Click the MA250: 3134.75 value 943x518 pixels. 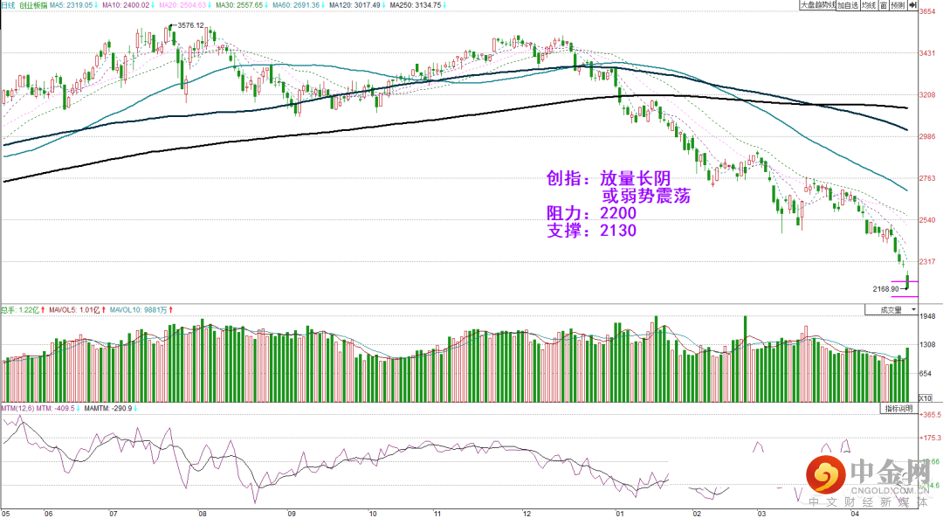(x=416, y=5)
